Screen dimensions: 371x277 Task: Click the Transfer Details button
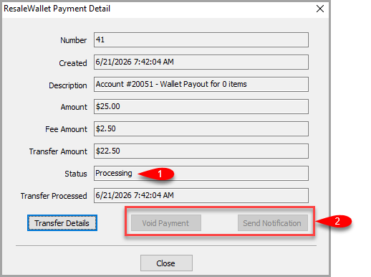62,223
